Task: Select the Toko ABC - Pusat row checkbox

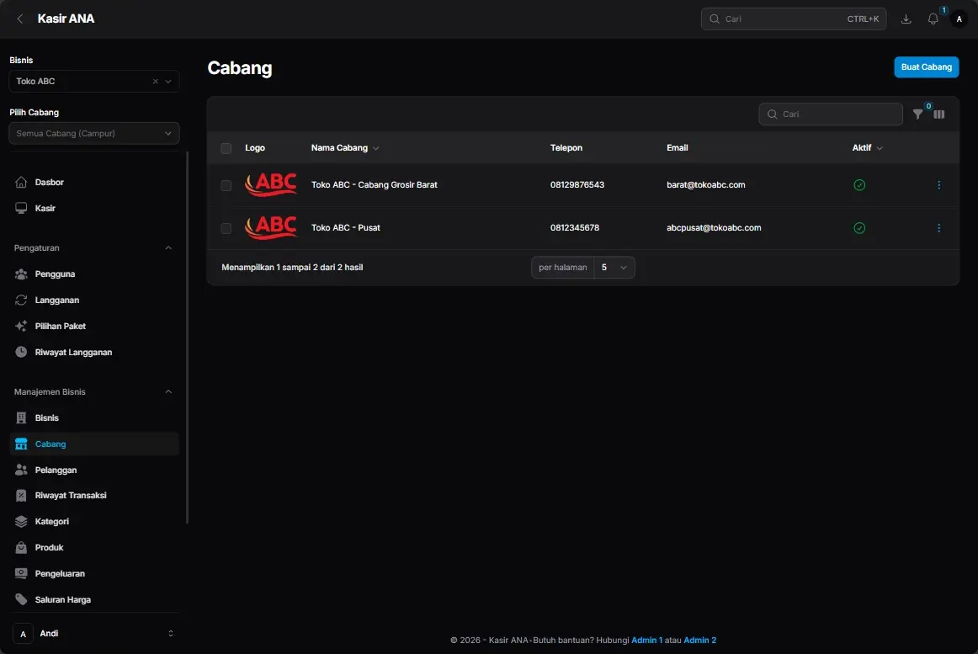Action: coord(226,228)
